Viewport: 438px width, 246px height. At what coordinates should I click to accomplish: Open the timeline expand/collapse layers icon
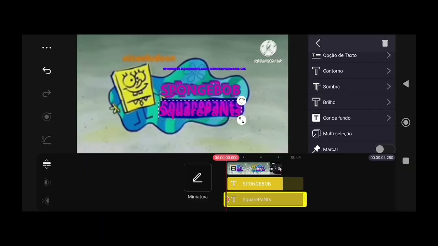click(x=47, y=164)
